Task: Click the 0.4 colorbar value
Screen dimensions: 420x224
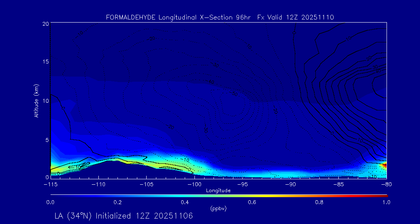Action: point(185,203)
